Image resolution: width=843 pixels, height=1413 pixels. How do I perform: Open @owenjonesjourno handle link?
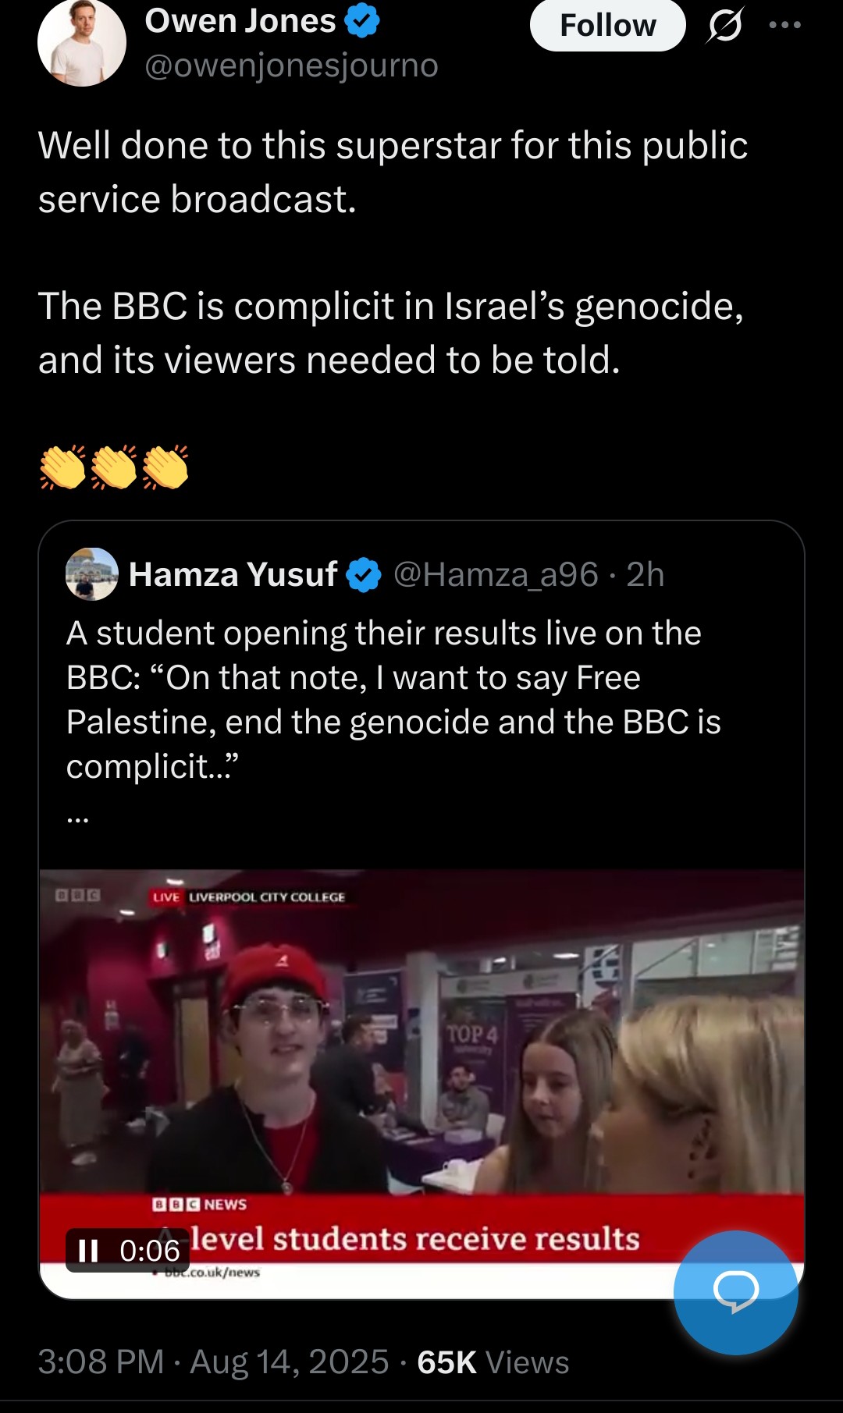pos(291,66)
